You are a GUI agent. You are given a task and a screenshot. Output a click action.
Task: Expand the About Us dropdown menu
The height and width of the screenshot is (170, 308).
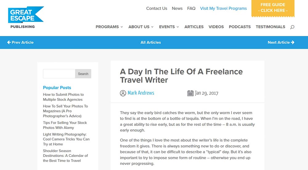click(x=141, y=27)
